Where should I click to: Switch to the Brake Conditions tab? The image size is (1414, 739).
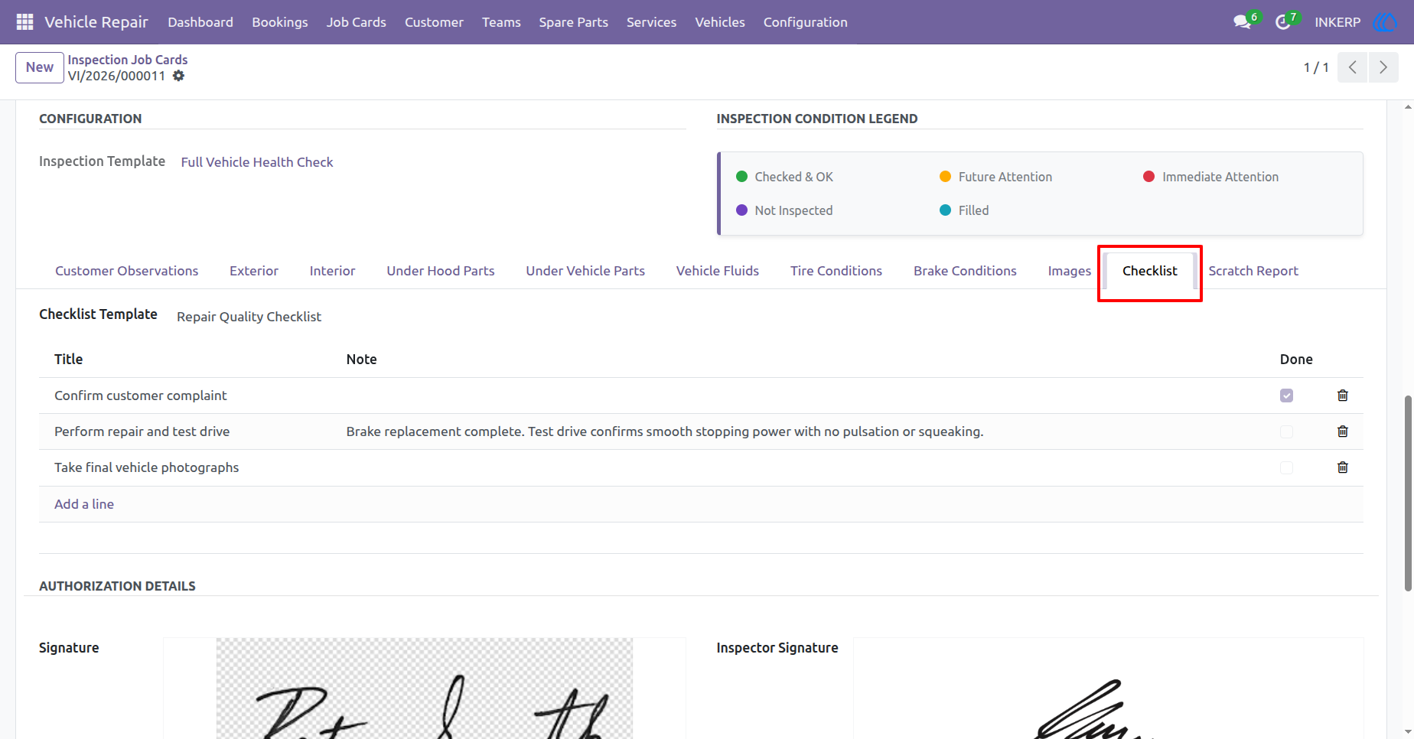[965, 271]
